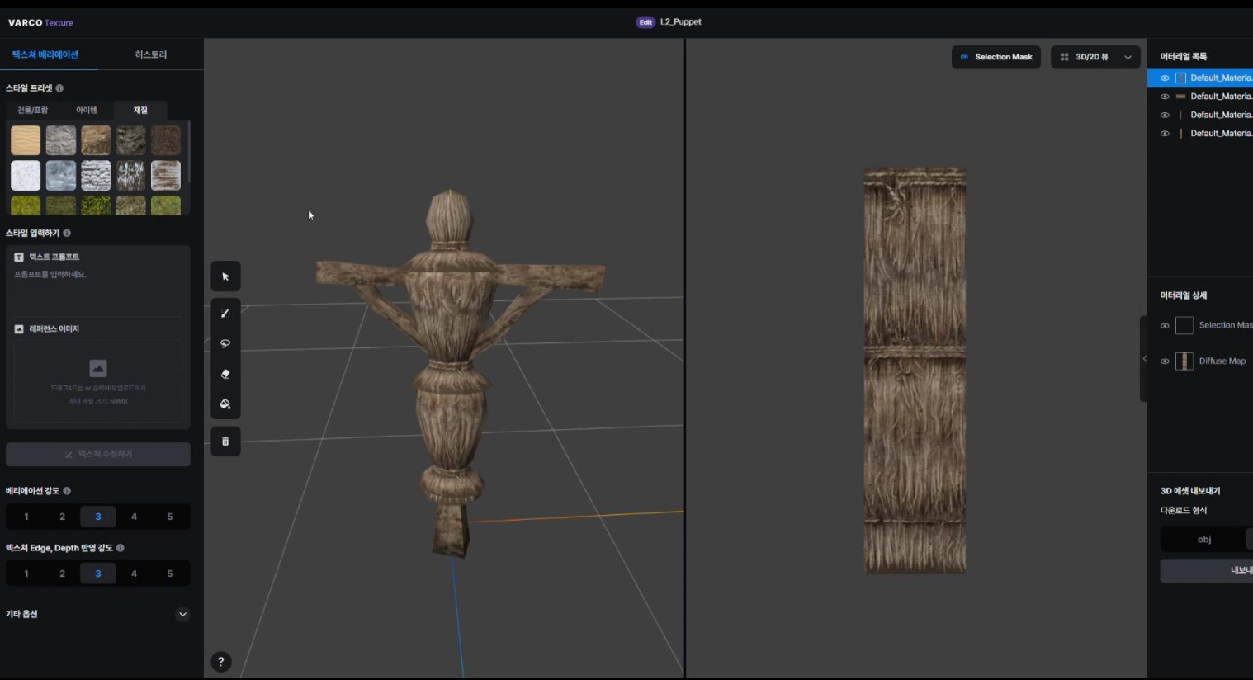
Task: Set 베리에이션 강도 to 2
Action: pos(62,517)
